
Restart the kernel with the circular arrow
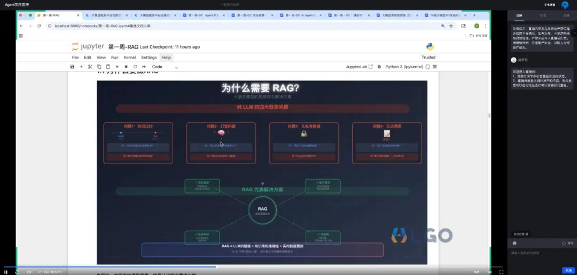tap(135, 67)
